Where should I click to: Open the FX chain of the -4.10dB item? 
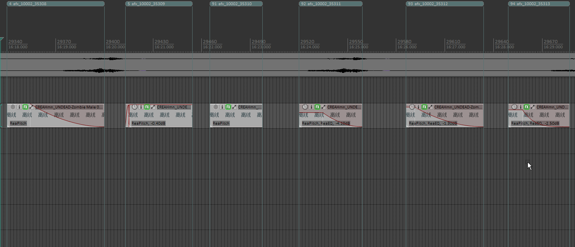[317, 107]
